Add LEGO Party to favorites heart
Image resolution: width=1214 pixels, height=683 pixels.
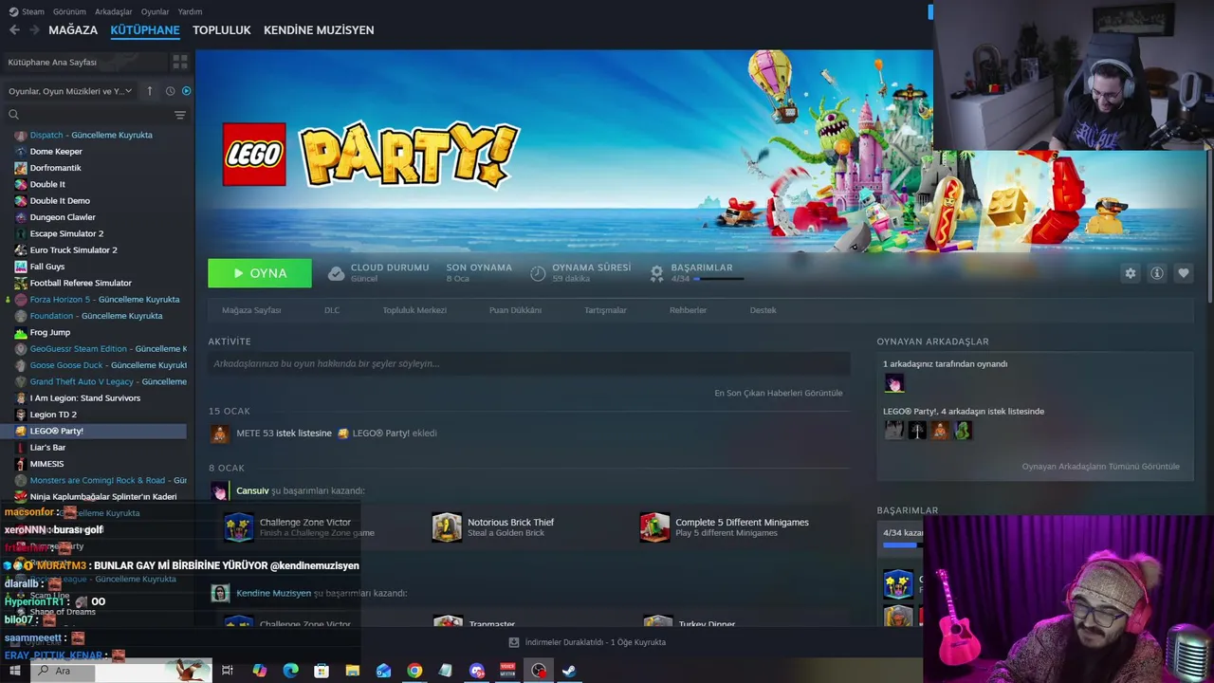point(1183,273)
